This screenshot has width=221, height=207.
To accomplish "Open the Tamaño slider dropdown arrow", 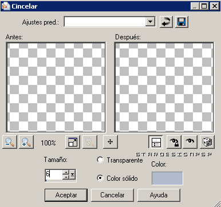I will click(72, 174).
